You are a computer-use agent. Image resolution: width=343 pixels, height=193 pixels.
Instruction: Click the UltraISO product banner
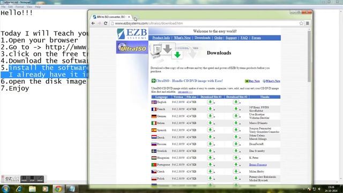click(132, 47)
